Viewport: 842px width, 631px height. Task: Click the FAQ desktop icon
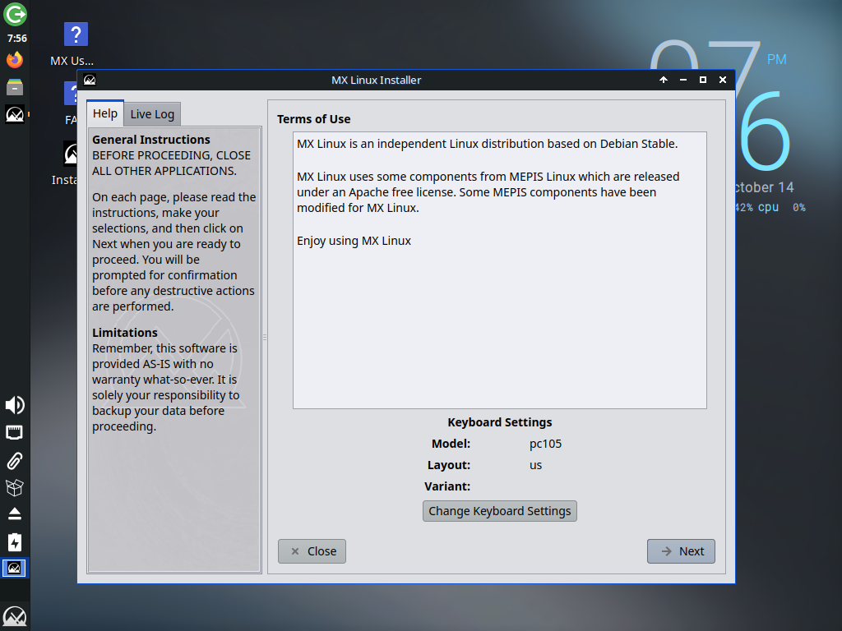[x=71, y=104]
